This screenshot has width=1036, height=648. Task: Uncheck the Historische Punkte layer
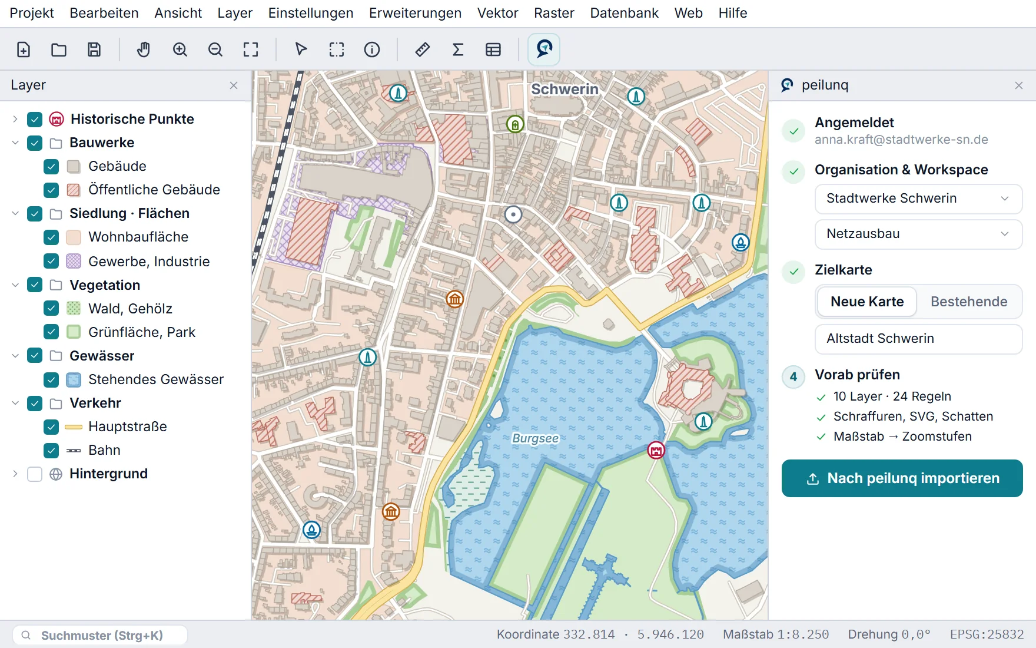coord(35,120)
